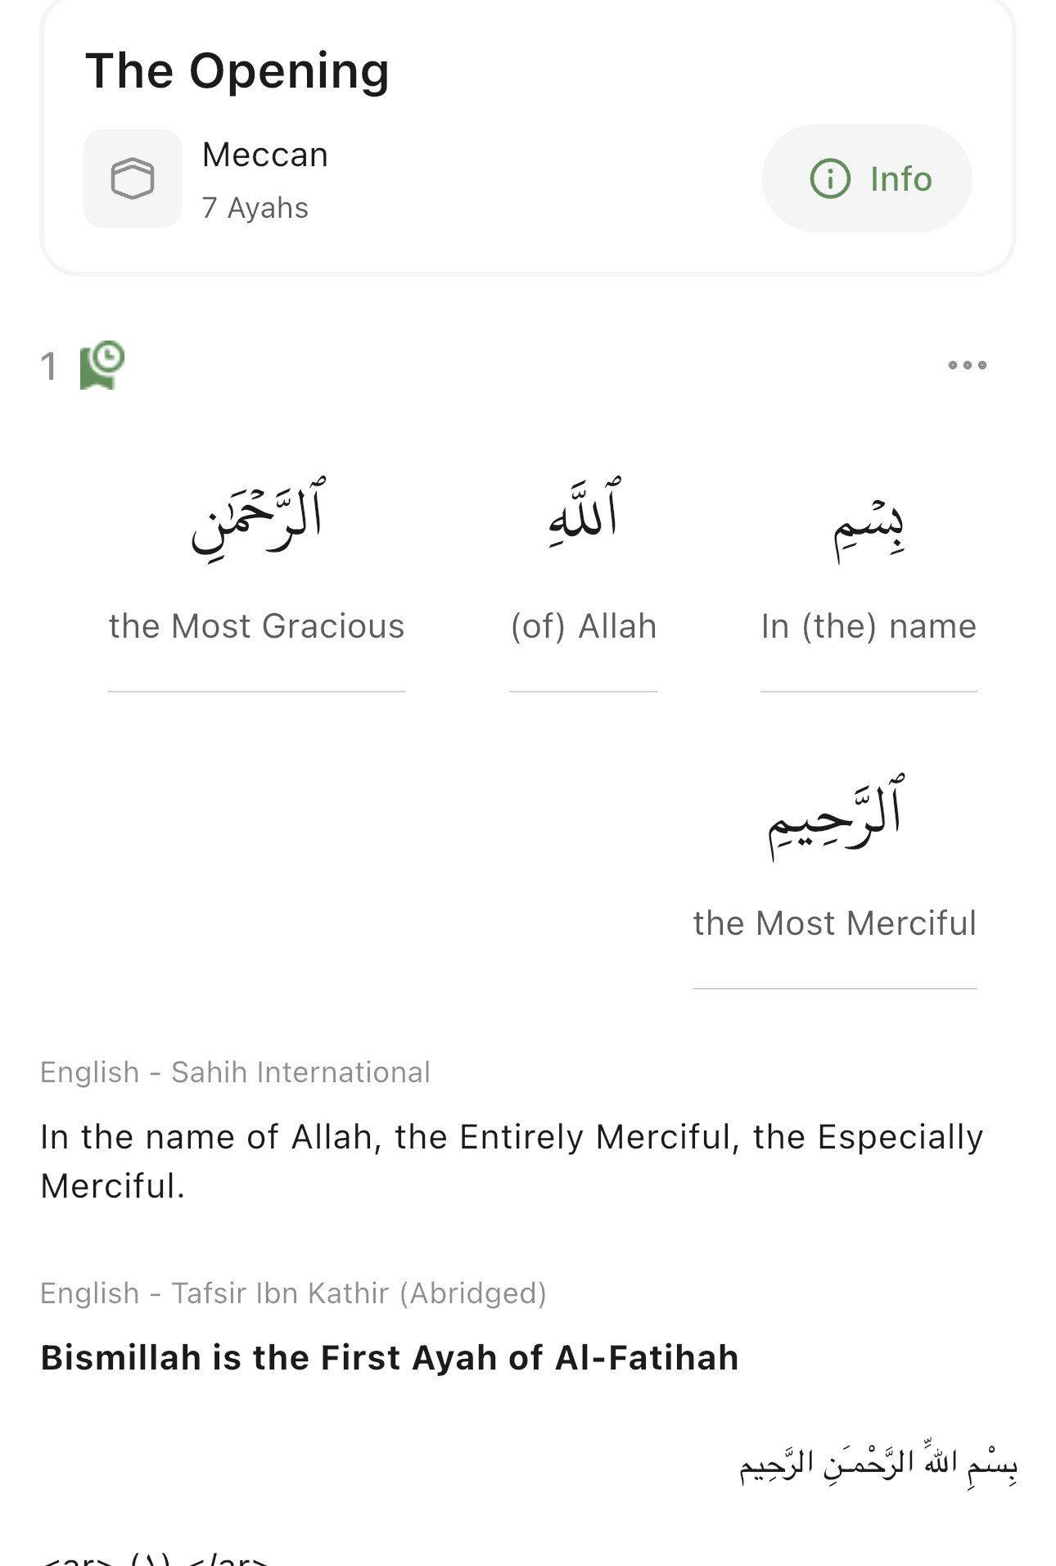Tap the Arabic word above "In (the) name"

point(869,522)
